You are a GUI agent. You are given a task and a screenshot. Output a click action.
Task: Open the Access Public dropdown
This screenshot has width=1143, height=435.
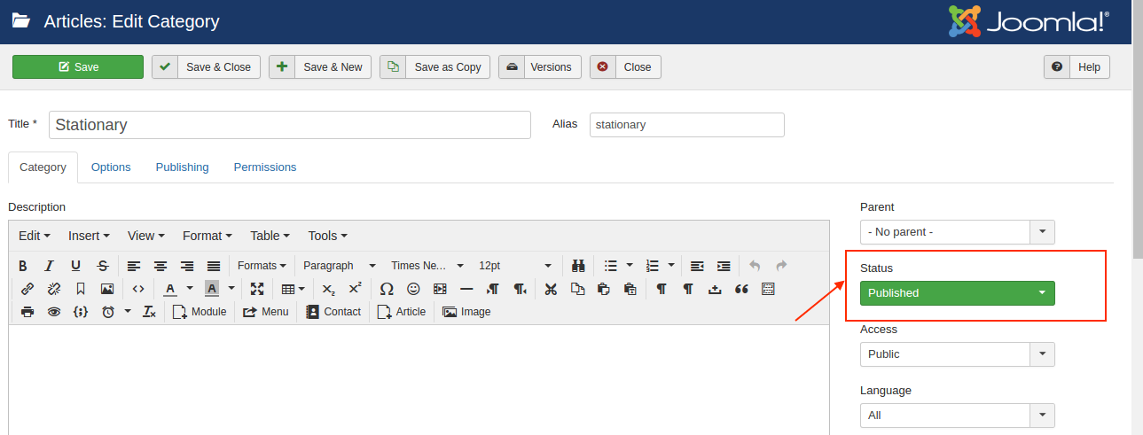point(958,354)
